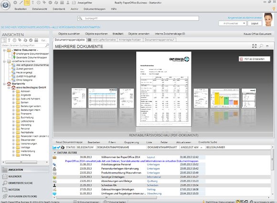Collapse the Meine Dokumente tree node
This screenshot has width=277, height=203.
click(x=4, y=50)
